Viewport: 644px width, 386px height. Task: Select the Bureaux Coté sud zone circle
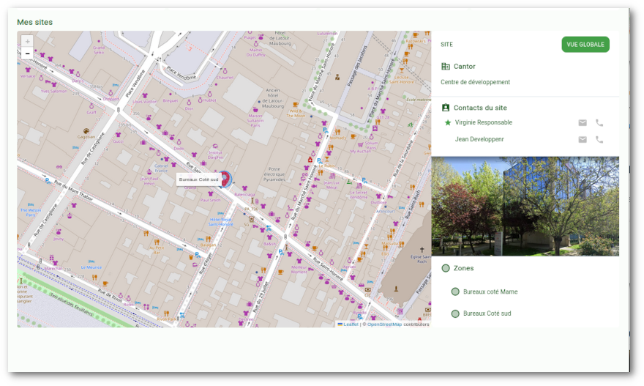(x=455, y=313)
